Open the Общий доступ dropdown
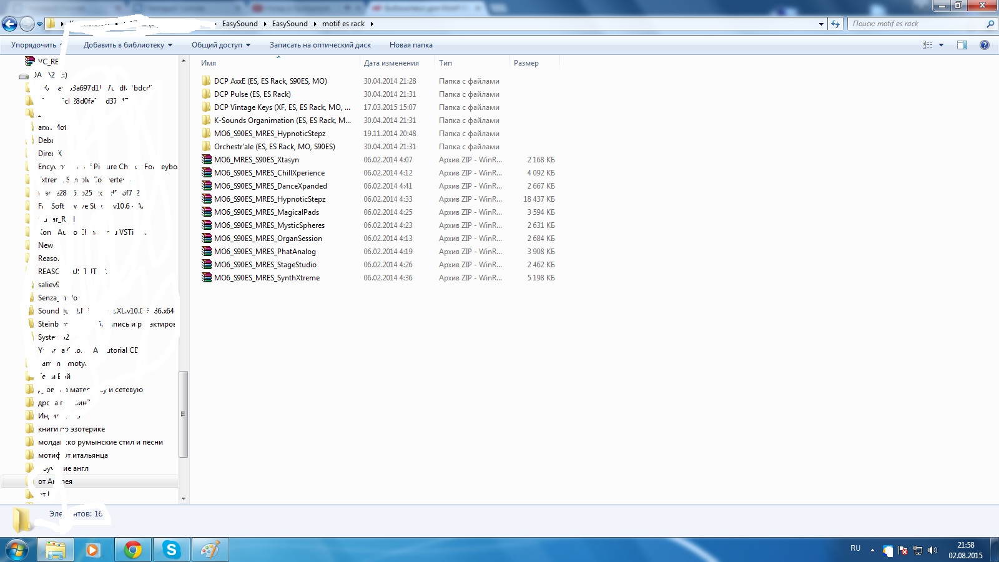The image size is (999, 562). click(x=221, y=45)
